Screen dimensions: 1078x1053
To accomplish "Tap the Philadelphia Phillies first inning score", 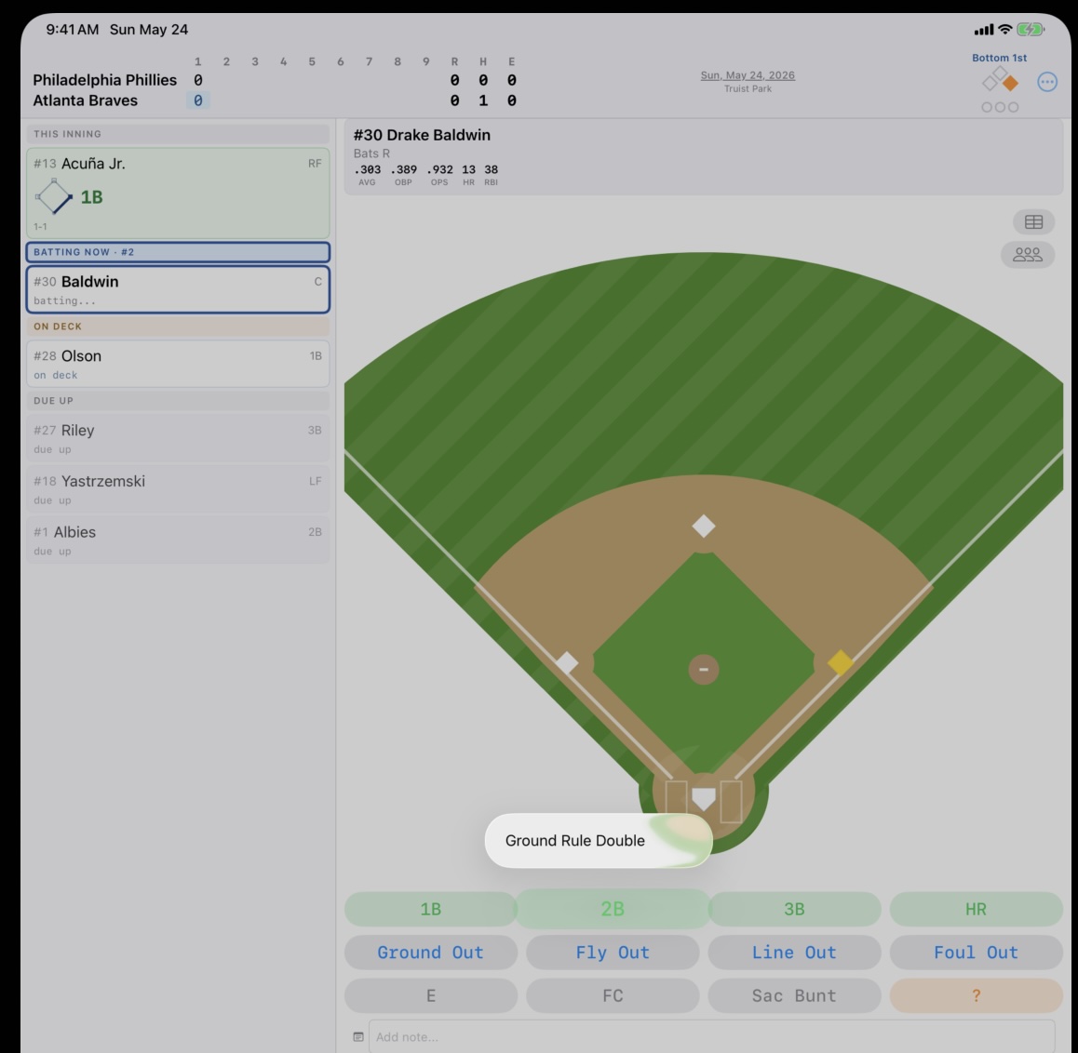I will click(198, 80).
